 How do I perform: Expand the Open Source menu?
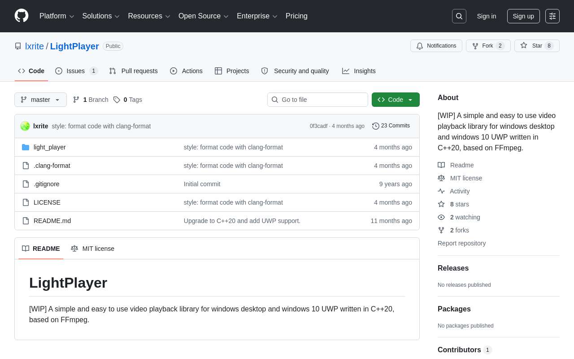[204, 16]
